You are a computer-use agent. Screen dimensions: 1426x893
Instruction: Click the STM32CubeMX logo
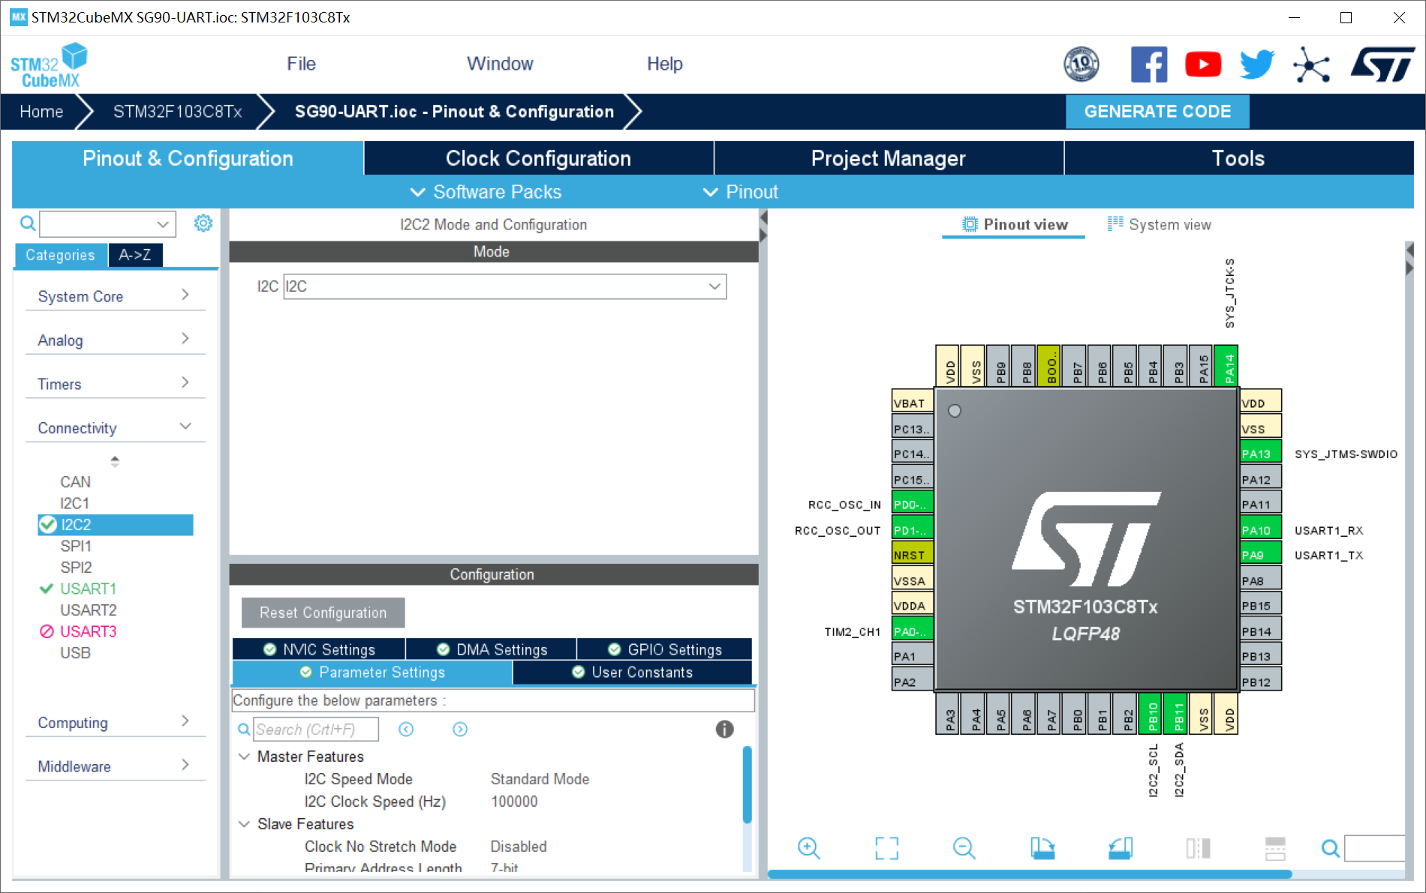click(49, 65)
